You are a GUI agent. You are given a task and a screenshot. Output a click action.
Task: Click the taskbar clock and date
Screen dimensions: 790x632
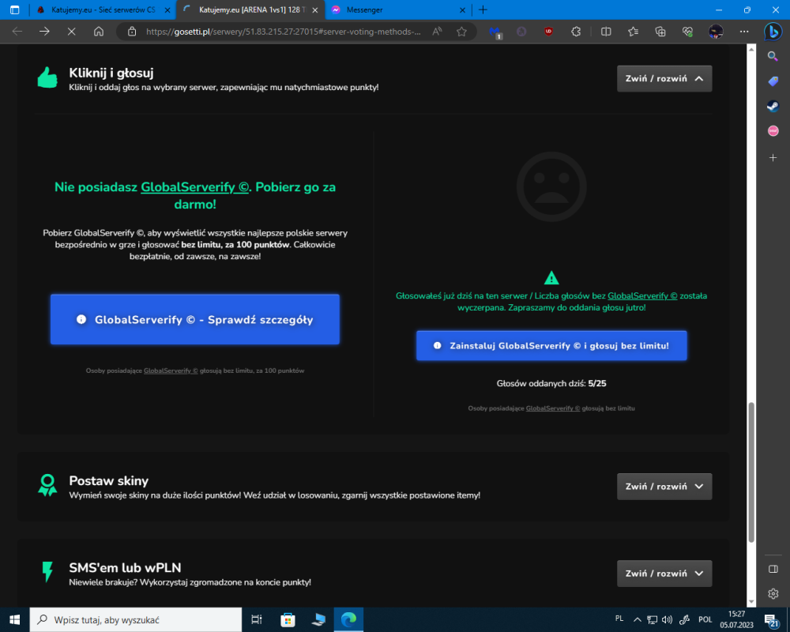tap(736, 619)
